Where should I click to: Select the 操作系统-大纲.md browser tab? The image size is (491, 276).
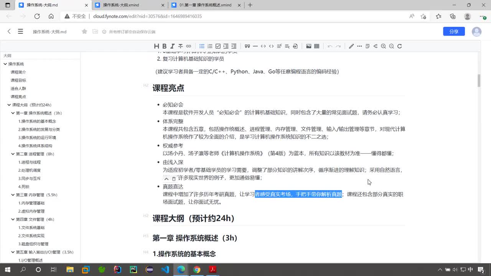(x=53, y=5)
